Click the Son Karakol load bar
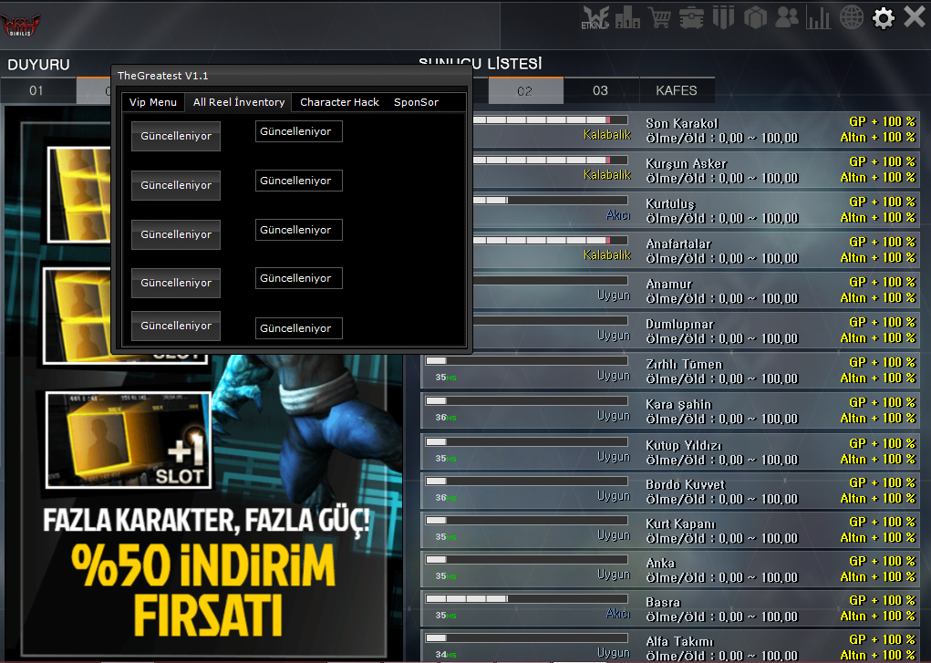This screenshot has height=663, width=931. pyautogui.click(x=550, y=120)
